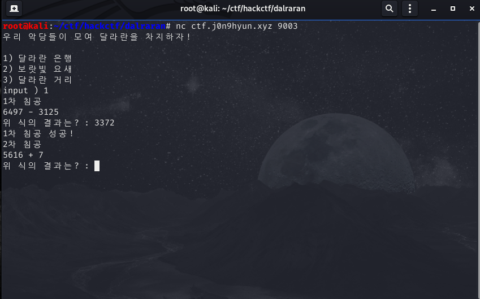Image resolution: width=480 pixels, height=299 pixels.
Task: Click the root@kali prompt text
Action: [x=25, y=26]
